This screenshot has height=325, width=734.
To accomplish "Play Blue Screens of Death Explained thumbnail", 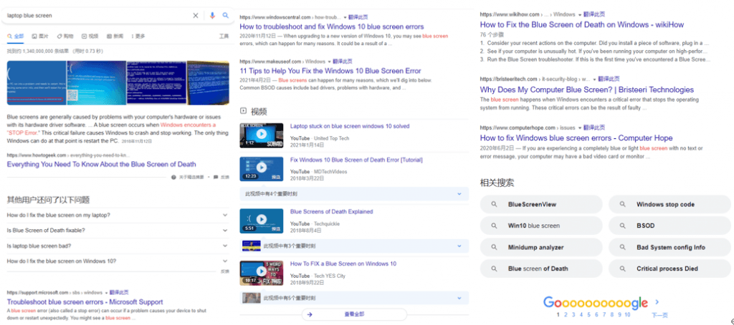I will [261, 220].
